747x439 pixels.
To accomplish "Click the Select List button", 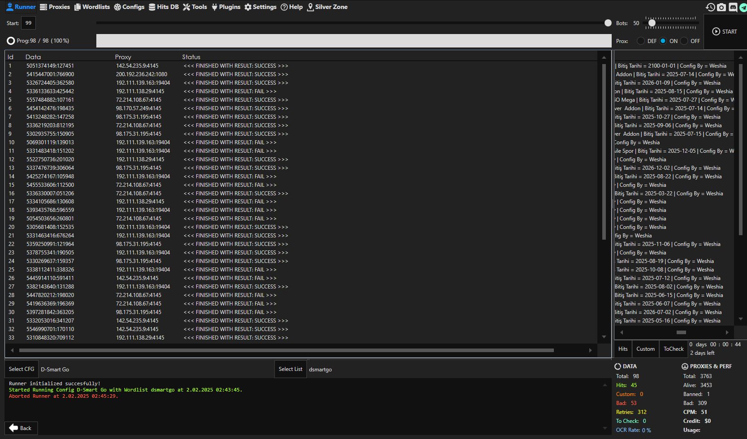I will point(290,369).
